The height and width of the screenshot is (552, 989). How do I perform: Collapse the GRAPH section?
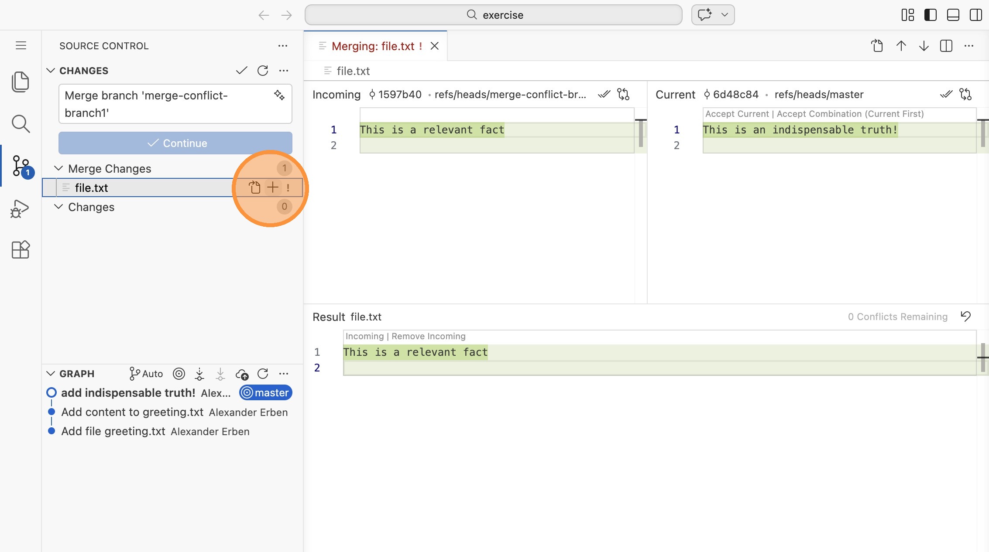(51, 374)
